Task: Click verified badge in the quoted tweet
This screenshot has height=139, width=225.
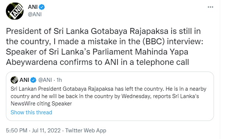Action: pos(33,80)
